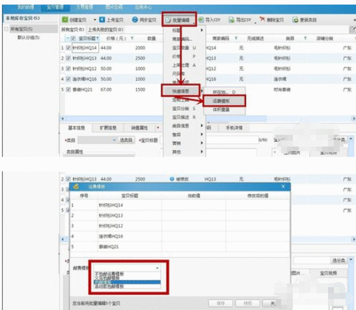
Task: Toggle checkbox for row HQ12 in upper table
Action: click(x=68, y=68)
